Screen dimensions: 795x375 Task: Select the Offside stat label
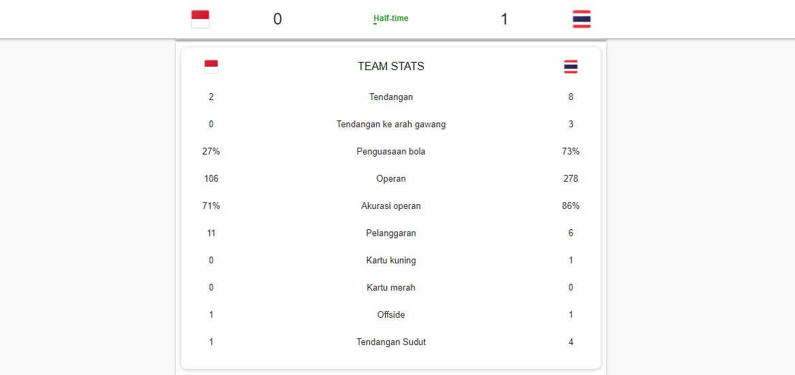tap(391, 314)
